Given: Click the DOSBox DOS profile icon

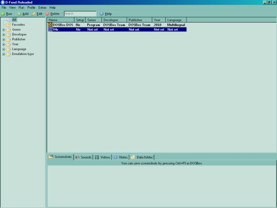Looking at the screenshot, I should coord(50,25).
